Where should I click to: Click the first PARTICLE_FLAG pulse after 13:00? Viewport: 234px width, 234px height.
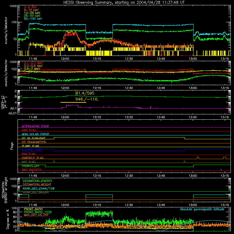(198, 158)
